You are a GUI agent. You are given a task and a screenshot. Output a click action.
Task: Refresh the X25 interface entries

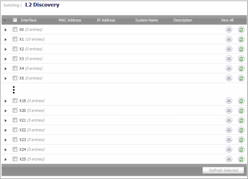coord(241,159)
